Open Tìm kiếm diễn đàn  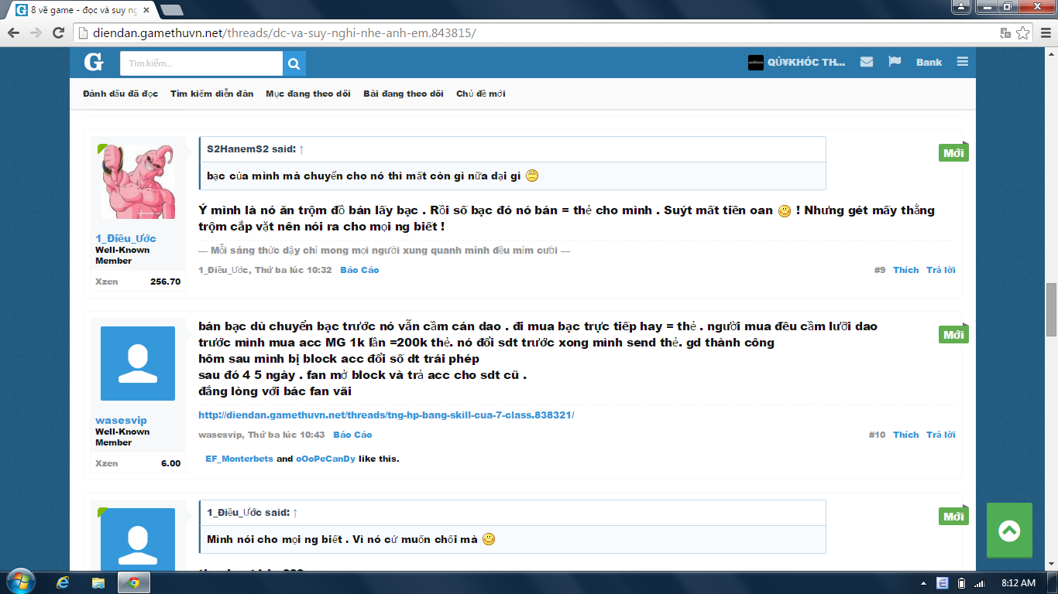212,94
